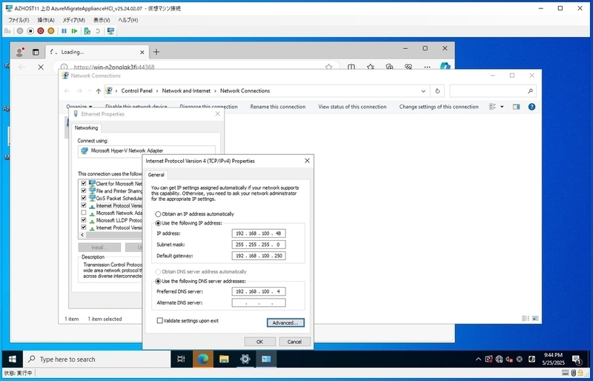Confirm IPv4 Properties with OK
This screenshot has width=593, height=381.
click(x=260, y=342)
